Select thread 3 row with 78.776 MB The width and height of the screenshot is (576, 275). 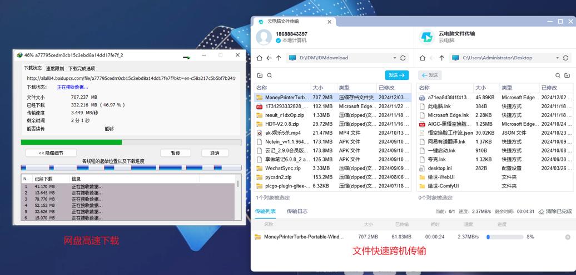pyautogui.click(x=128, y=199)
